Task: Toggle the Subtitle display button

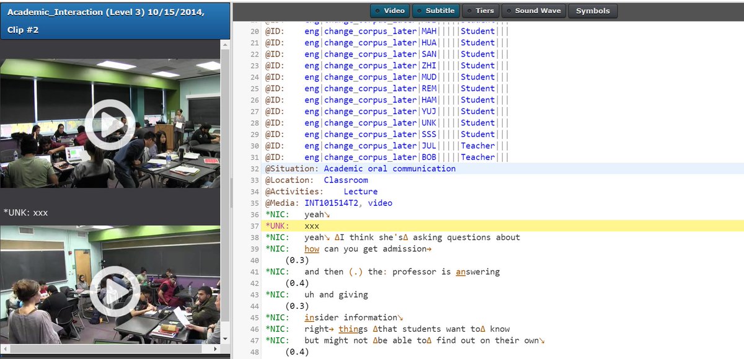Action: point(436,11)
